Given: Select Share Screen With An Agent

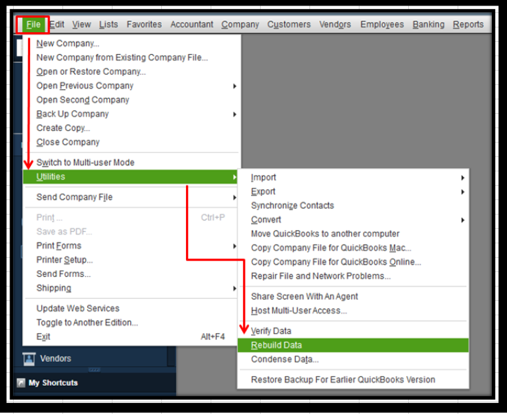Looking at the screenshot, I should (x=353, y=297).
